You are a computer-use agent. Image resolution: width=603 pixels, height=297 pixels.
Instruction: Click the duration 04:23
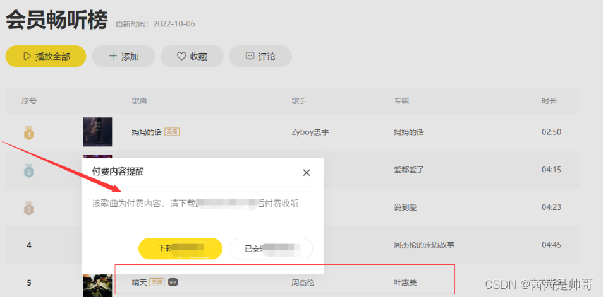click(x=551, y=207)
